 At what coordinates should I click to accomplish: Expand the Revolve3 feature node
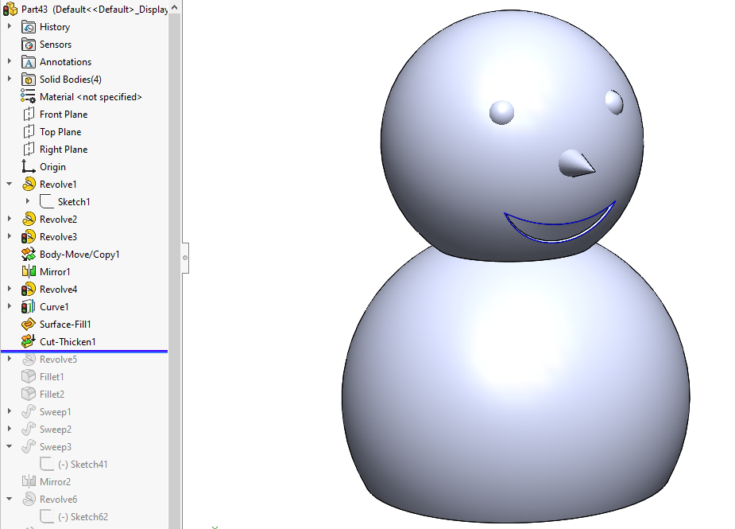click(10, 236)
